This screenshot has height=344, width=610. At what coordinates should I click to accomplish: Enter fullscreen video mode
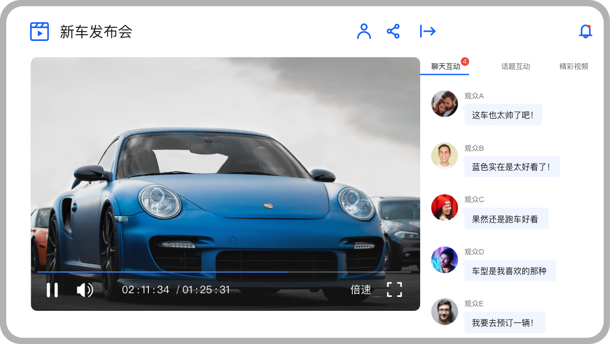point(394,290)
